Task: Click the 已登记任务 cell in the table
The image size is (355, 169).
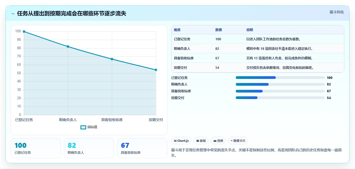Action: 182,39
